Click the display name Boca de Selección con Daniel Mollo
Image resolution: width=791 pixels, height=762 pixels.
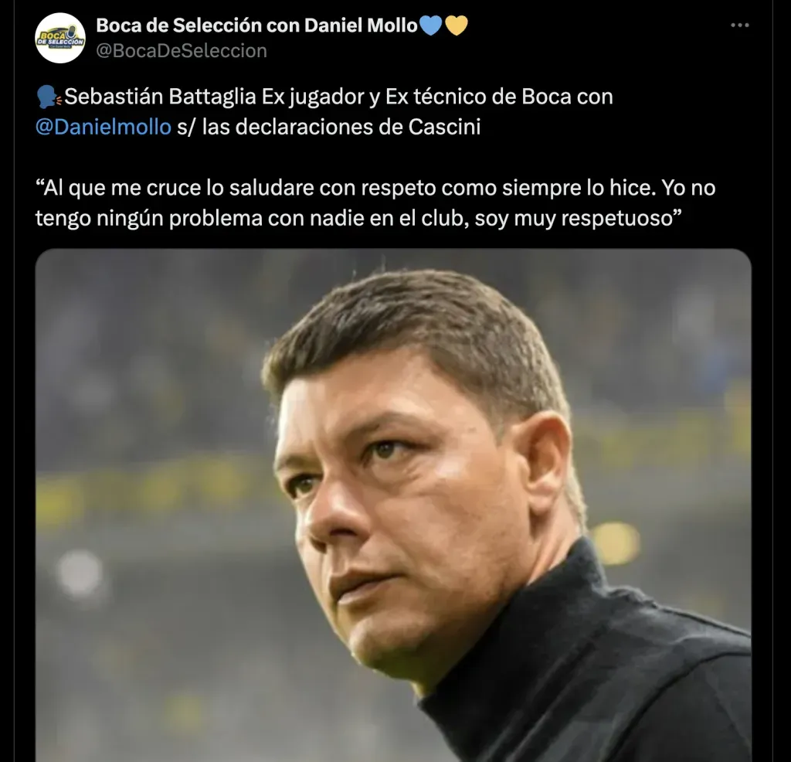(x=256, y=26)
